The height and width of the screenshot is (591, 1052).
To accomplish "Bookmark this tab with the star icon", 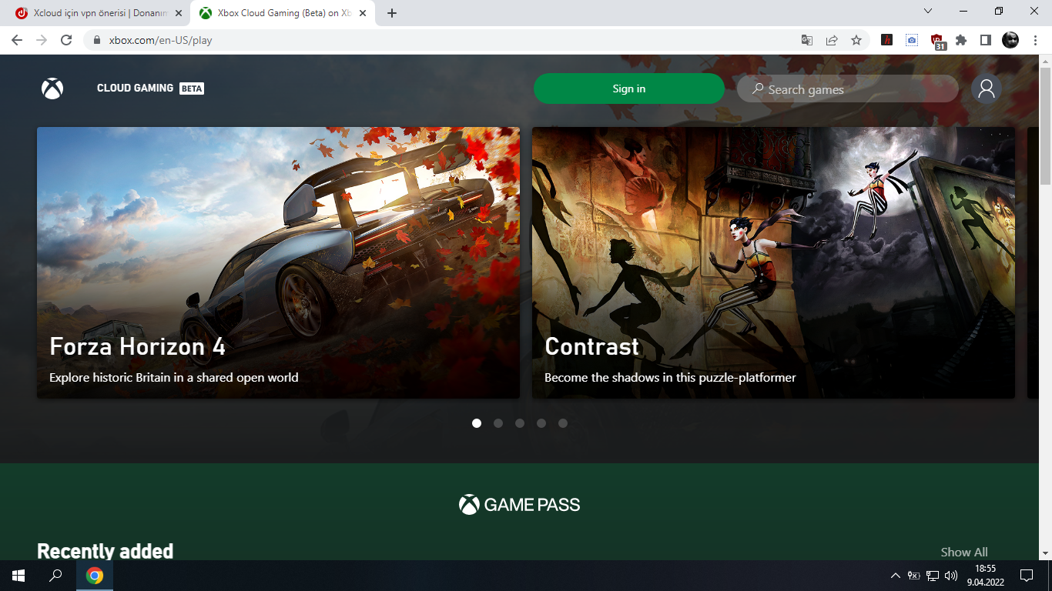I will coord(856,40).
